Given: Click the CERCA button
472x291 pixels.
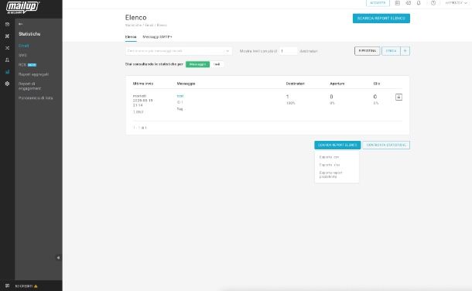Looking at the screenshot, I should click(391, 51).
